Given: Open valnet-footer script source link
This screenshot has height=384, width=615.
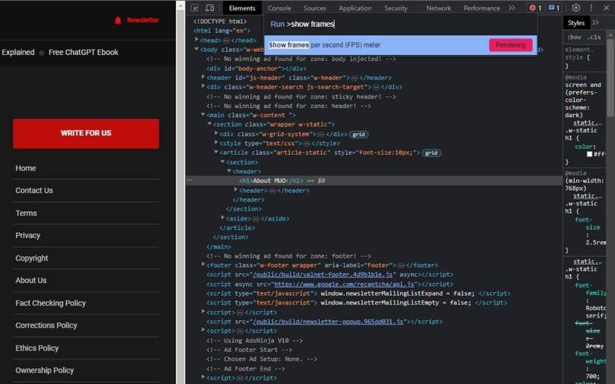Looking at the screenshot, I should (x=323, y=275).
